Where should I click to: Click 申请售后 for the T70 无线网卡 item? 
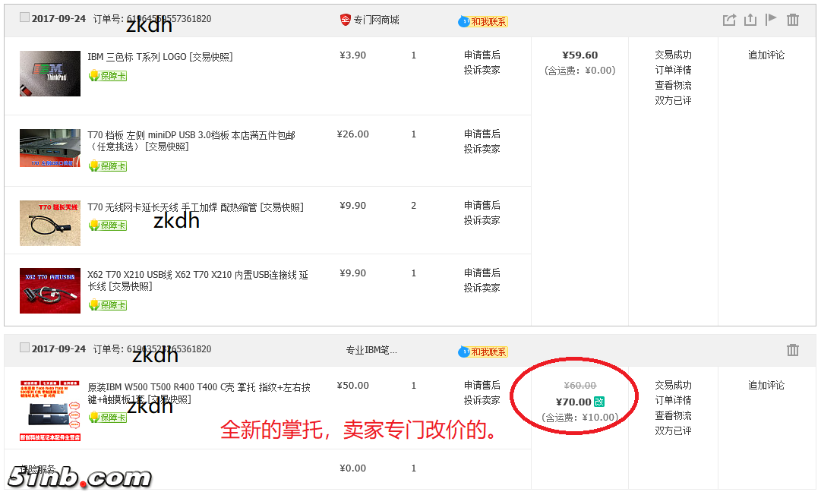coord(482,205)
